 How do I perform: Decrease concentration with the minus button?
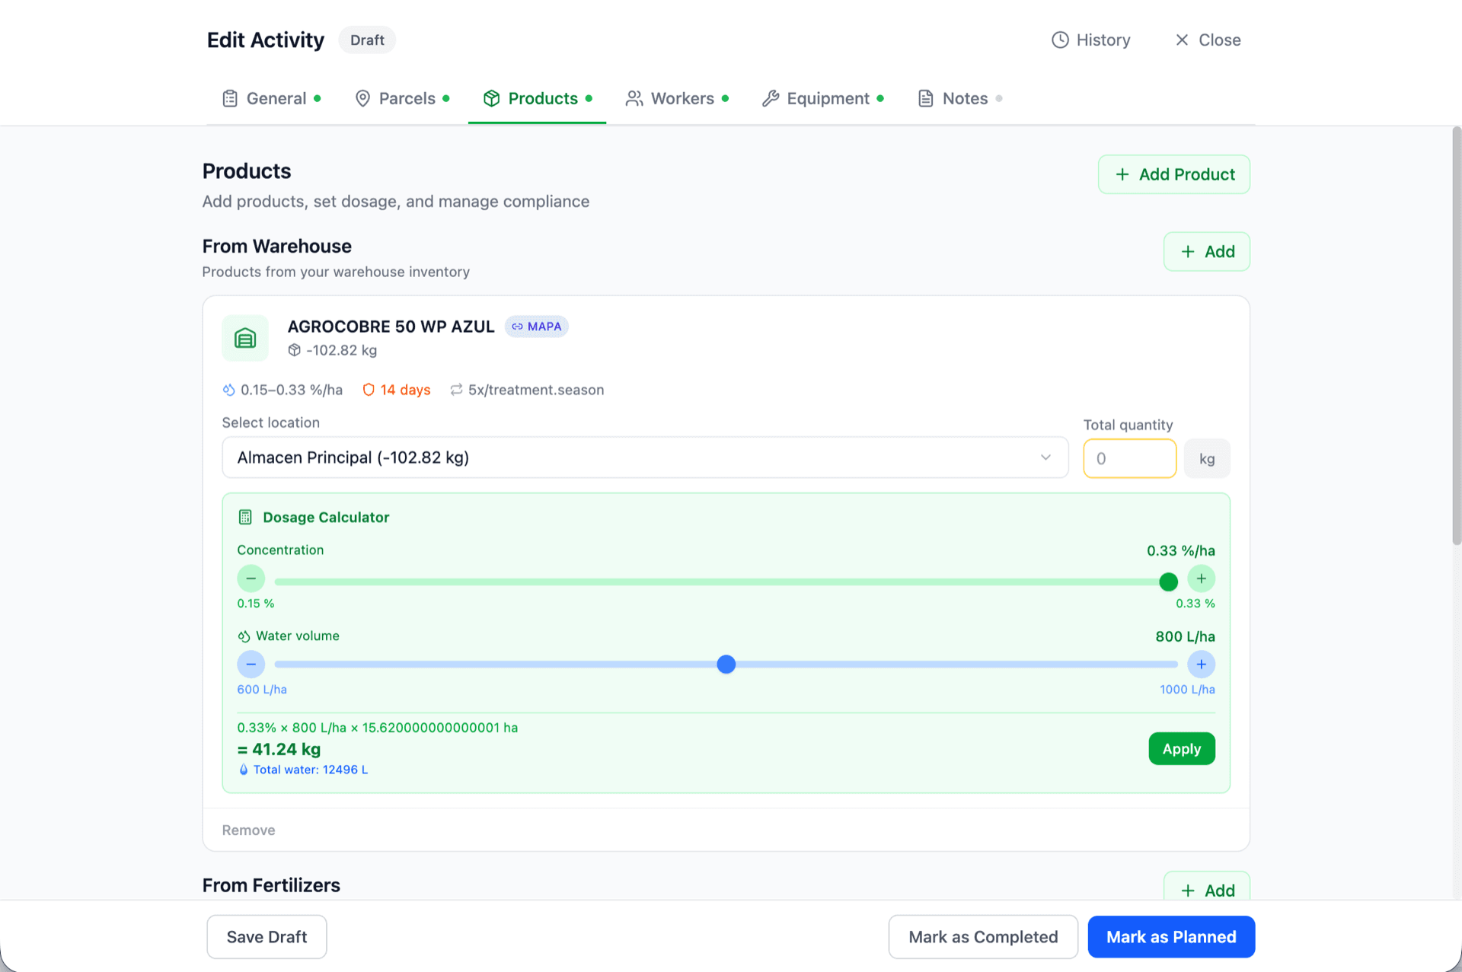(251, 578)
